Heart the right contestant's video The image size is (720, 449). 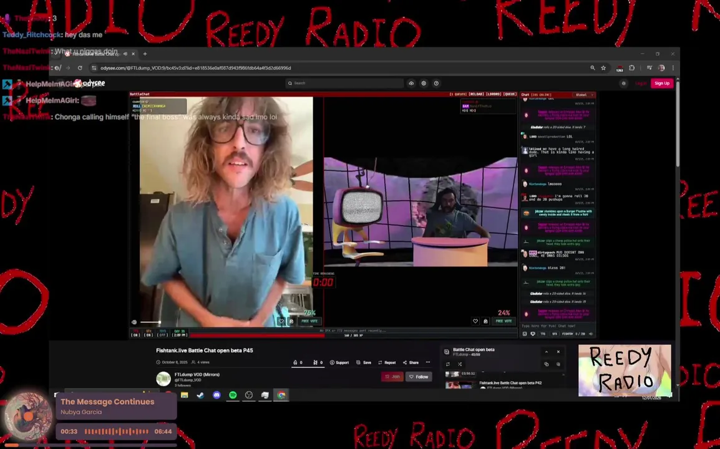click(x=475, y=321)
